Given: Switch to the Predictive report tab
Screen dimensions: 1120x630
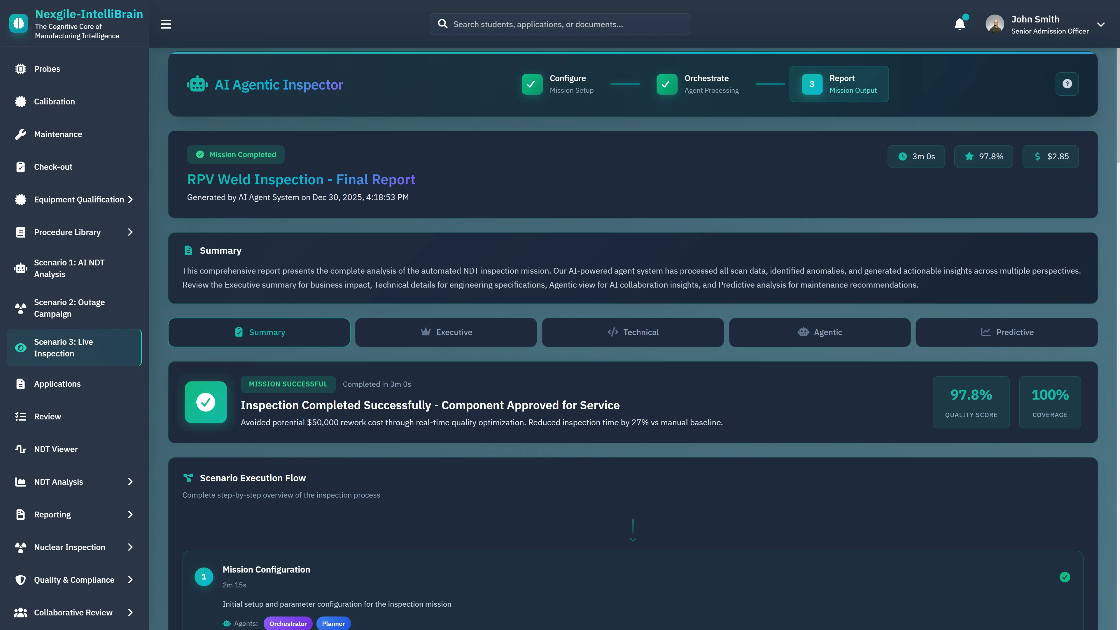Looking at the screenshot, I should point(1006,332).
